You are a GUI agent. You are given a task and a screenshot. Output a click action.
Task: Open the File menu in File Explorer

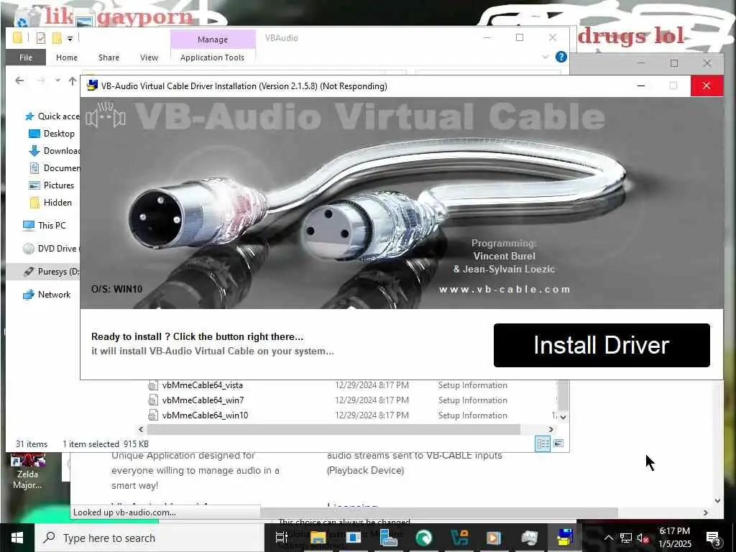pos(26,57)
